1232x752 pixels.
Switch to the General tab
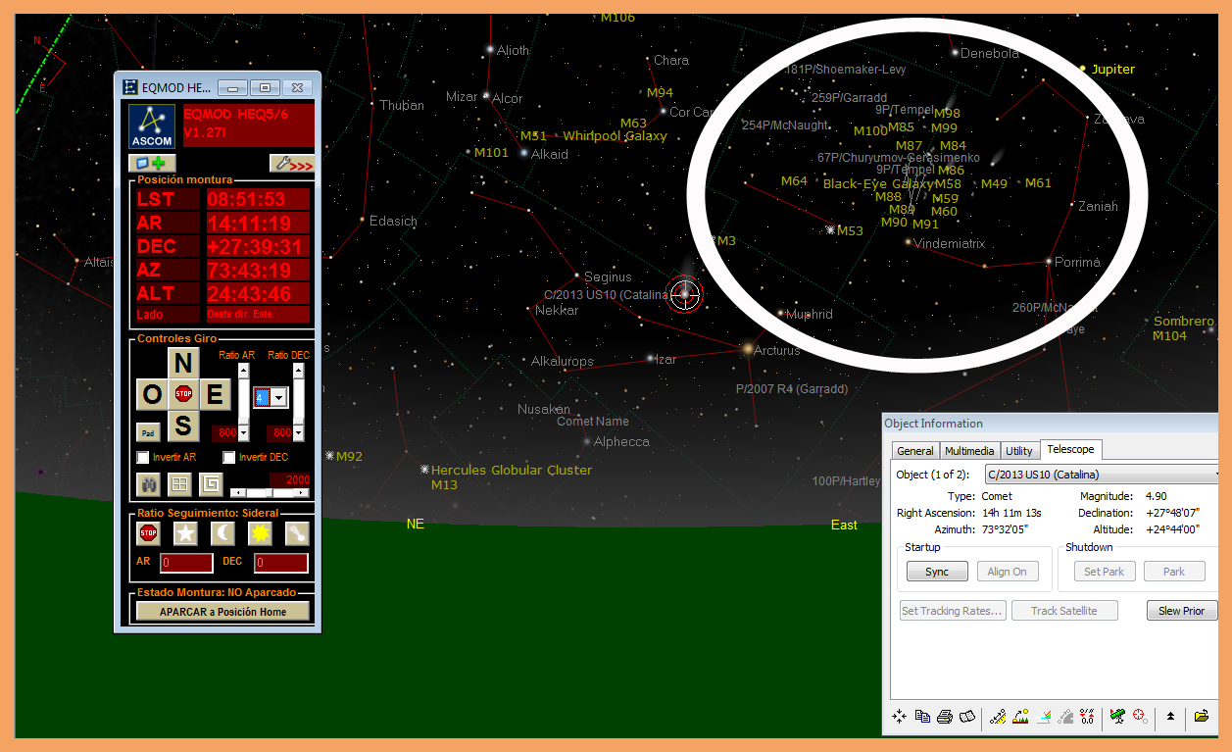tap(914, 451)
